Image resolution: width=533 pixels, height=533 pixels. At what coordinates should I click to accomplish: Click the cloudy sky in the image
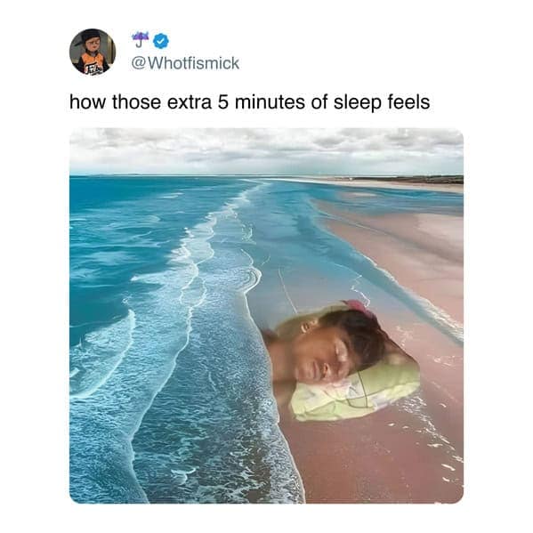[266, 151]
